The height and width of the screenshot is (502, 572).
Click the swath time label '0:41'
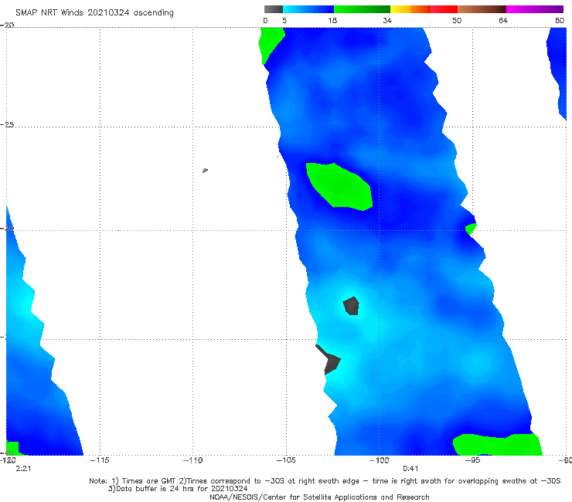pyautogui.click(x=410, y=469)
